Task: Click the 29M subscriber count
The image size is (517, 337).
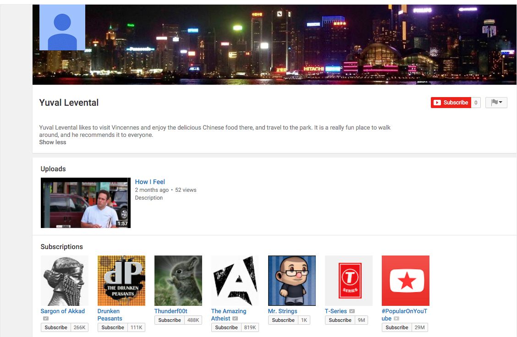Action: tap(420, 327)
